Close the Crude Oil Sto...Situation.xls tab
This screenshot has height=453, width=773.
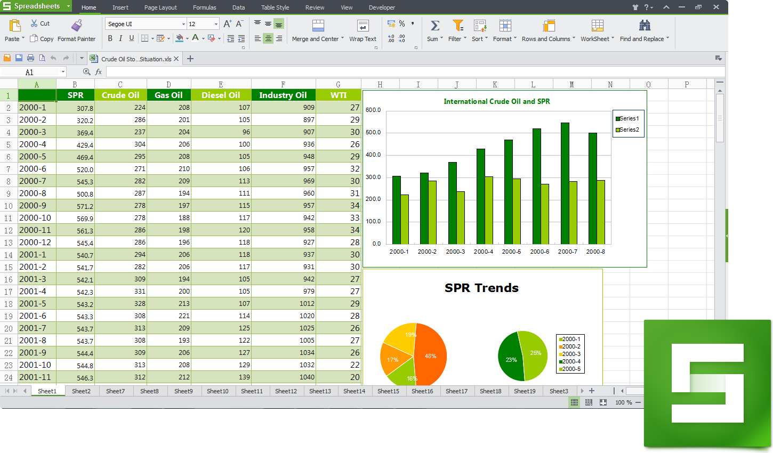176,59
